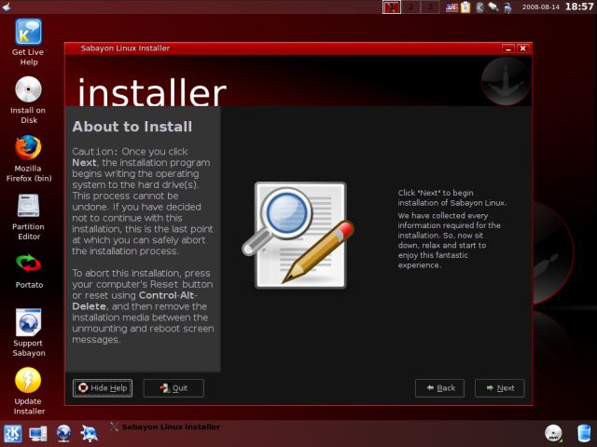This screenshot has height=447, width=597.
Task: Switch to virtual desktop 3 in the pager
Action: tap(429, 7)
